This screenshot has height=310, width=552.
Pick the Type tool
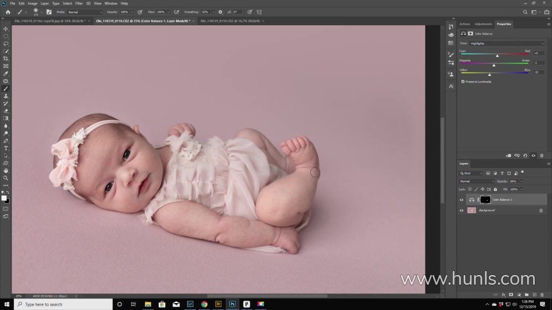(x=6, y=148)
